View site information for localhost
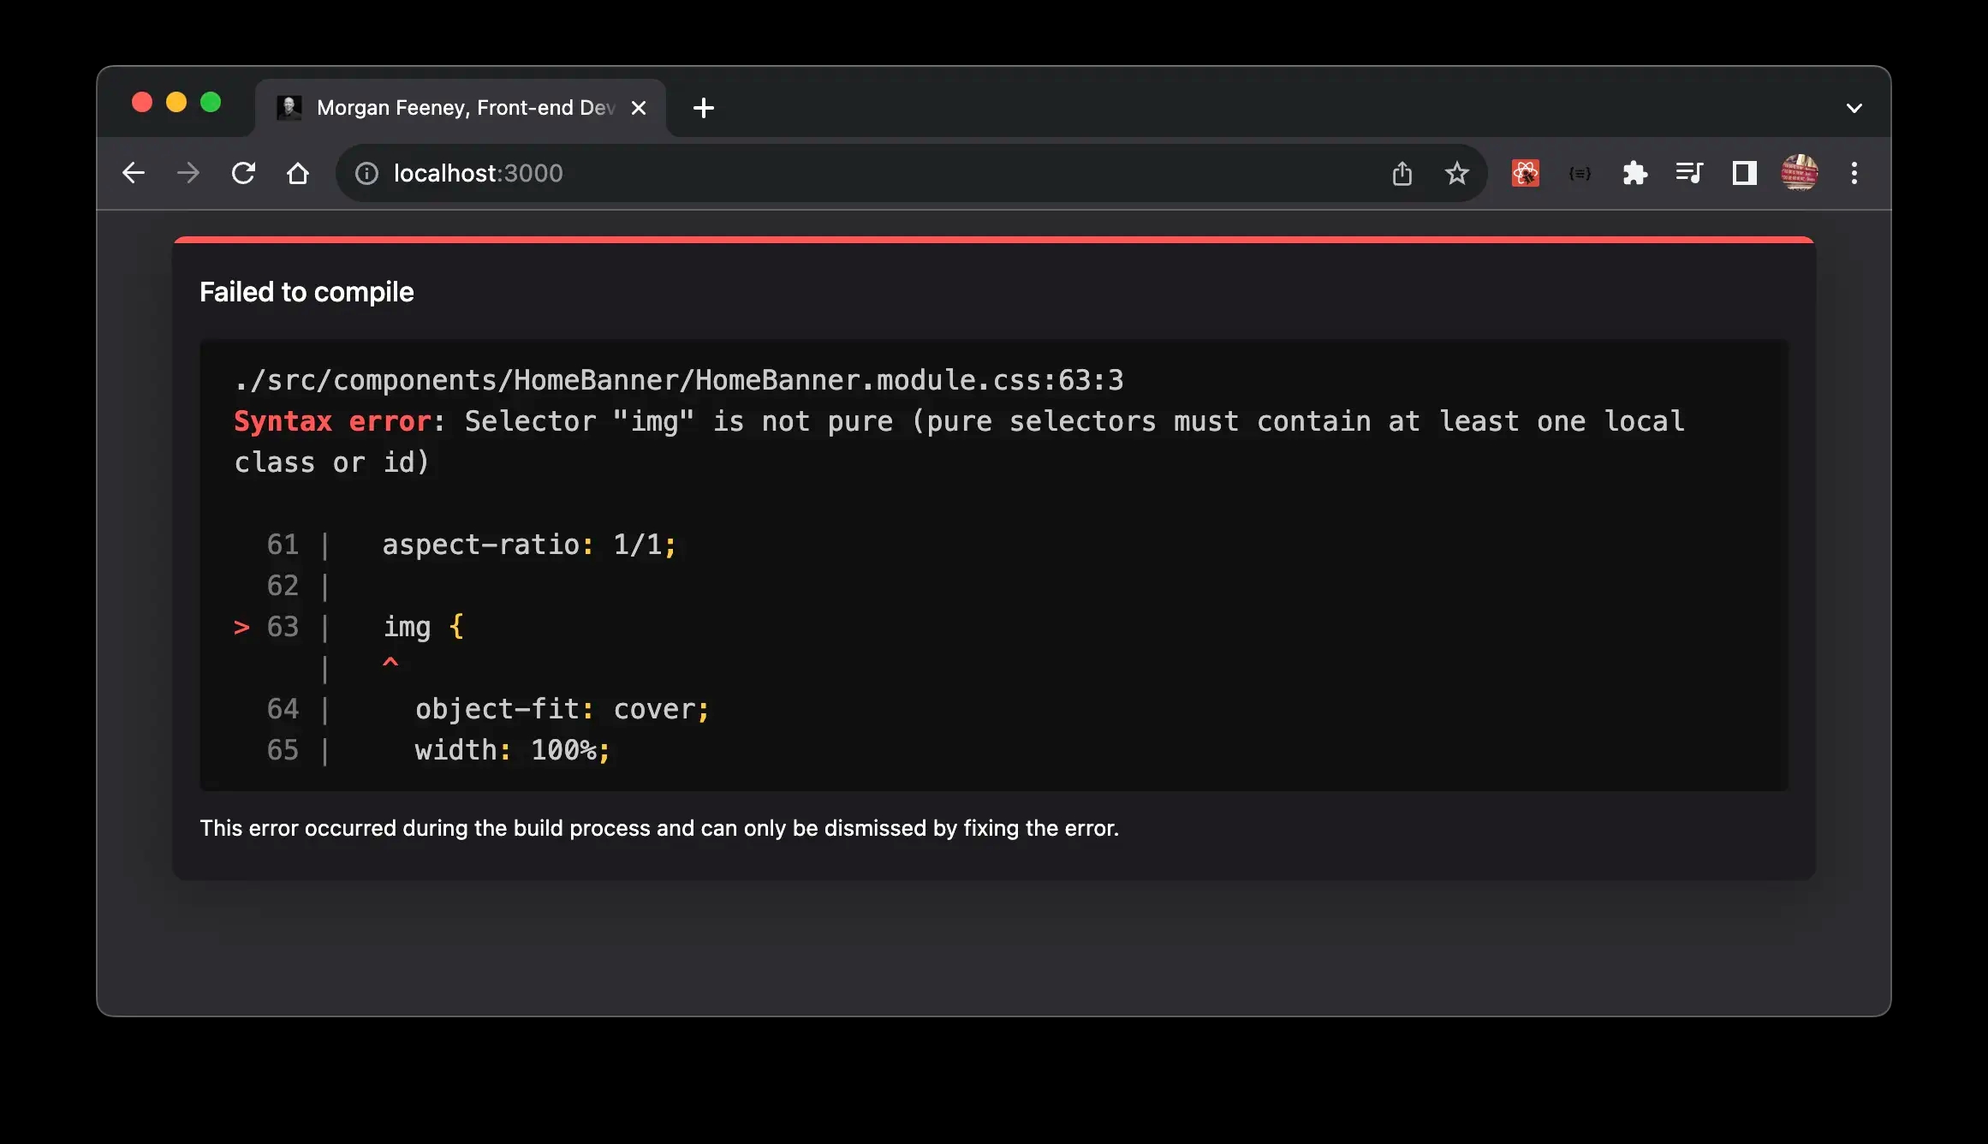Image resolution: width=1988 pixels, height=1144 pixels. [366, 174]
